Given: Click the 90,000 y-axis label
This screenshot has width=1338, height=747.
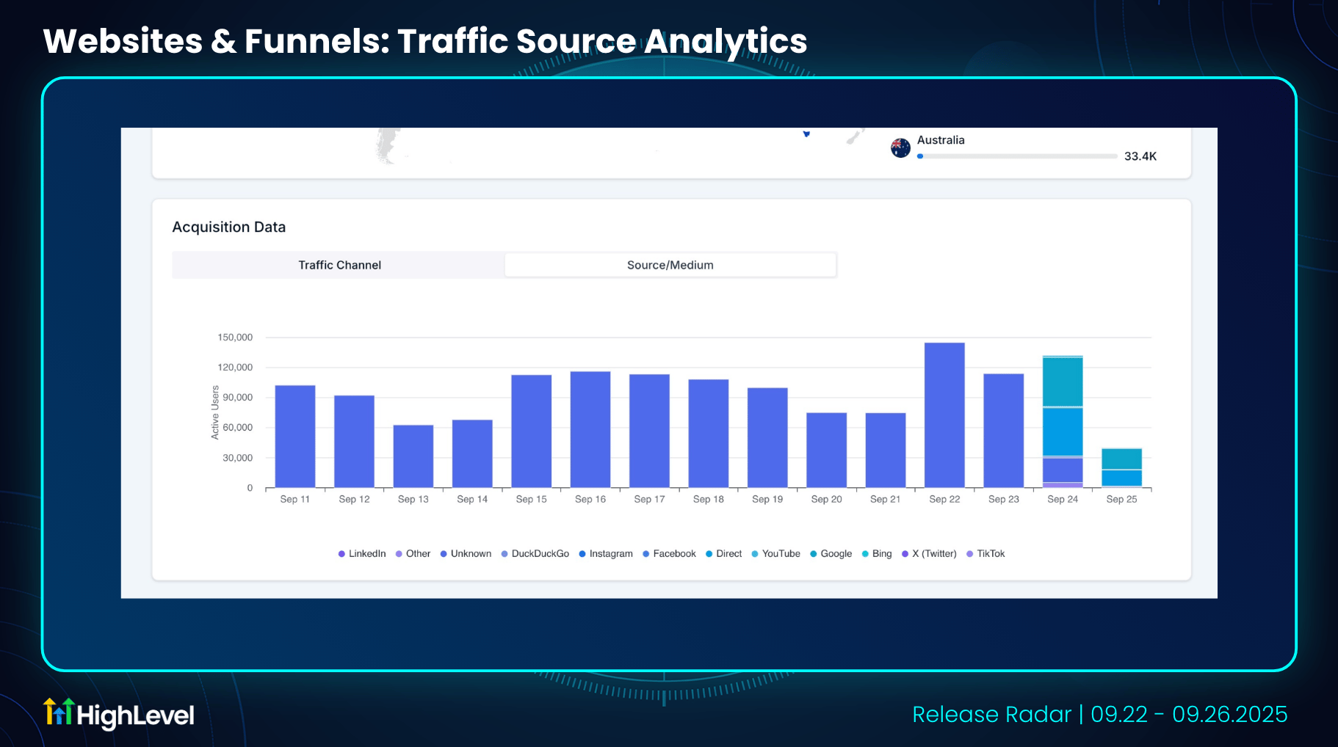Looking at the screenshot, I should [x=238, y=398].
